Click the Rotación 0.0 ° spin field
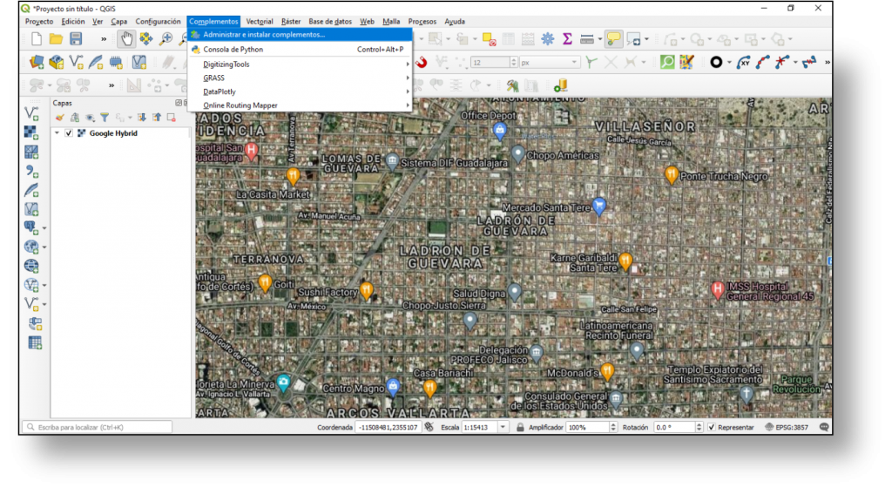Screen dimensions: 892x494 coord(678,428)
